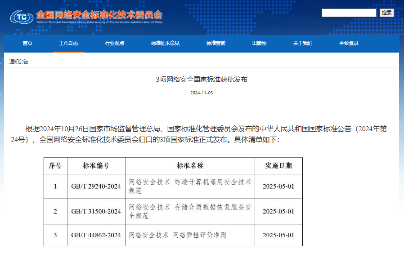This screenshot has width=404, height=266.
Task: Click serial number 3 in the table
Action: pos(55,235)
